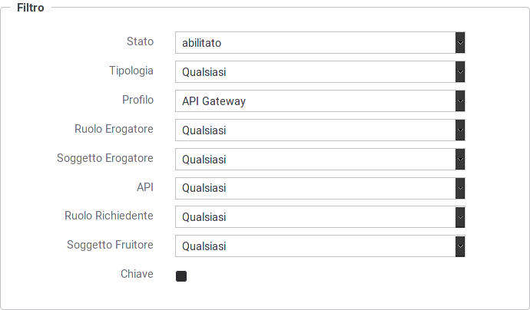Viewport: 530px width, 310px height.
Task: Open the Profilo dropdown showing API Gateway
Action: click(320, 101)
